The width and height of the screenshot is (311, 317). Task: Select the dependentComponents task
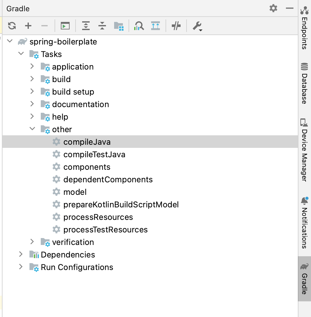click(150, 179)
